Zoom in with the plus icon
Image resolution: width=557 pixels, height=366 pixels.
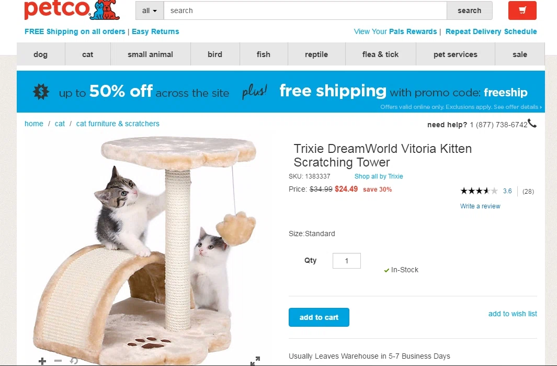[x=42, y=361]
